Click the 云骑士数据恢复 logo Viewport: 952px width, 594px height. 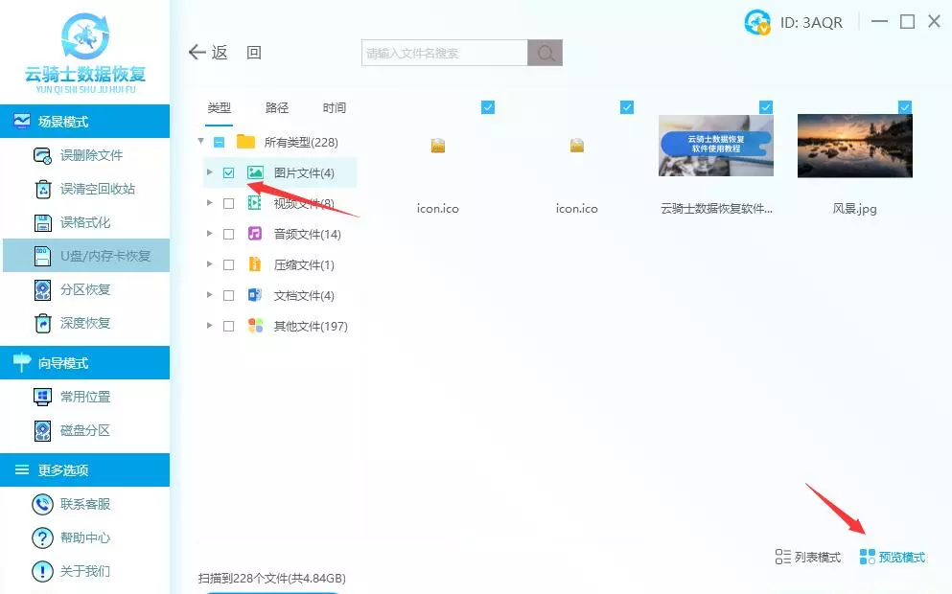(x=85, y=53)
